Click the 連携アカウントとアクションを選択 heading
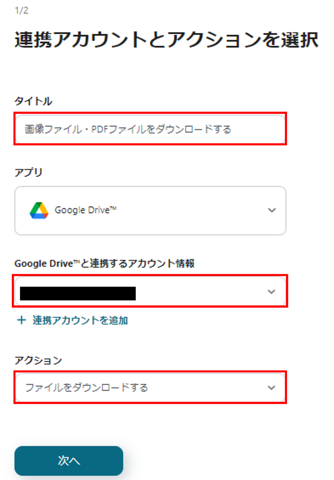334x480 pixels. coord(167,40)
